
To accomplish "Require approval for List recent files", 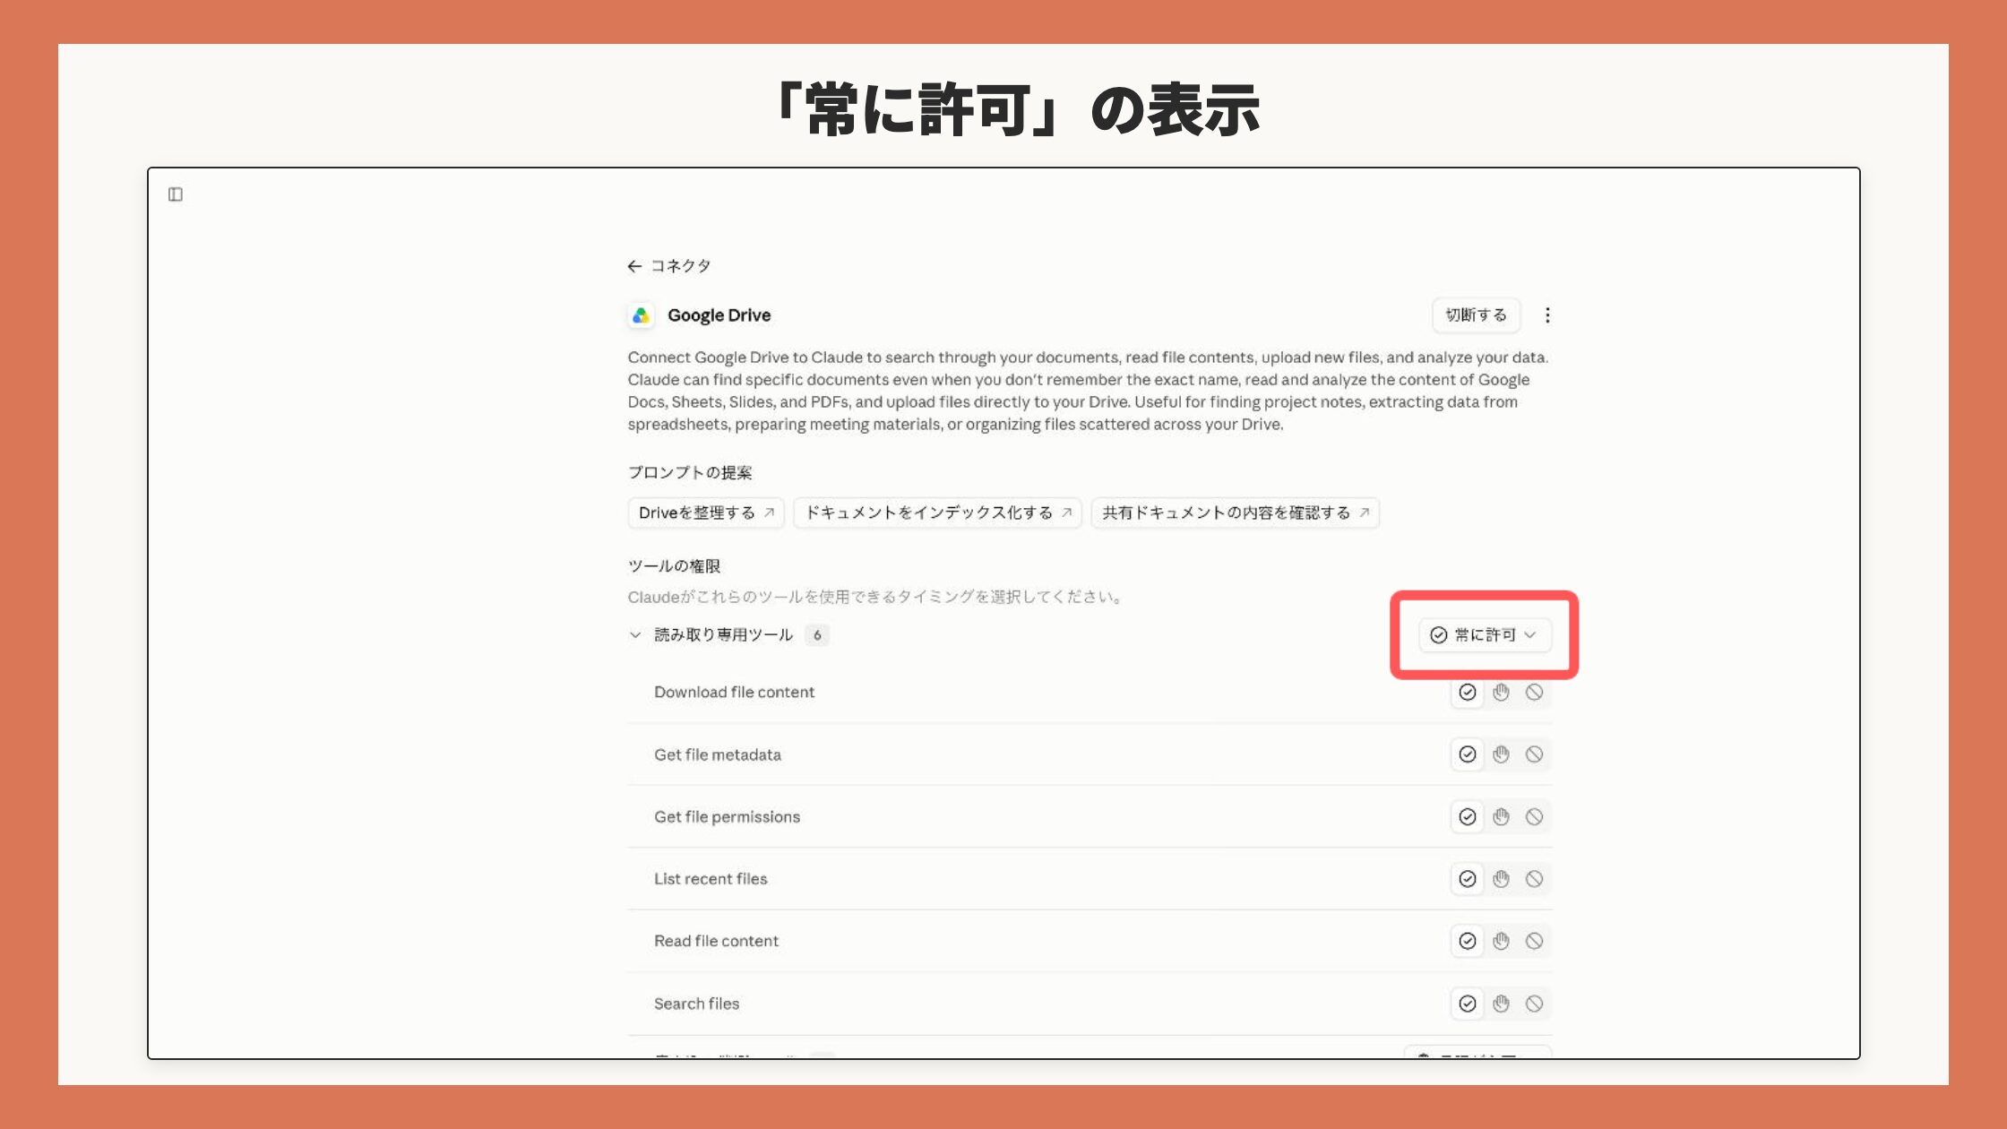I will pos(1502,879).
